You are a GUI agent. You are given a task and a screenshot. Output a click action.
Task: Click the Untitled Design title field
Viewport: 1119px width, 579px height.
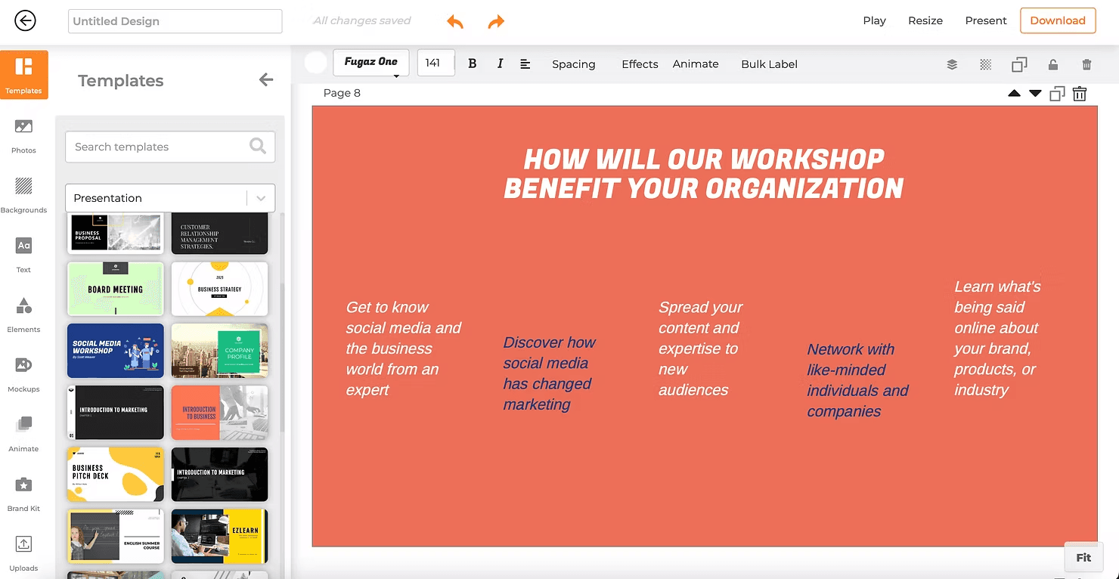pos(175,21)
